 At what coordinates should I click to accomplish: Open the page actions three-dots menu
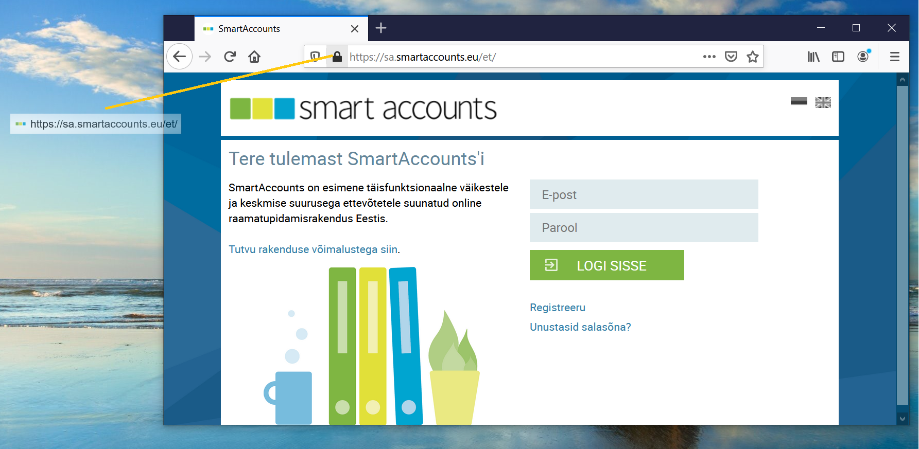tap(709, 57)
